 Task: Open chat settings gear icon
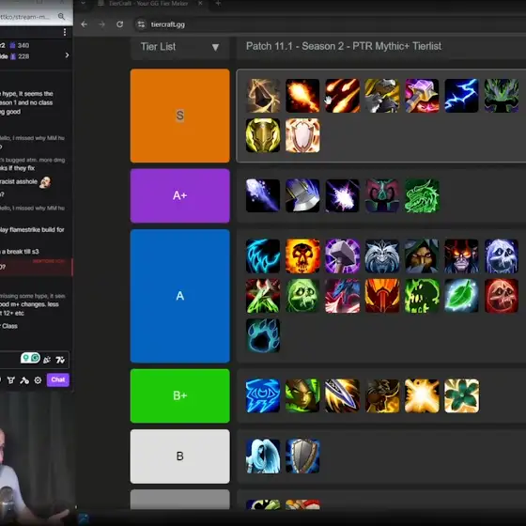(x=38, y=380)
